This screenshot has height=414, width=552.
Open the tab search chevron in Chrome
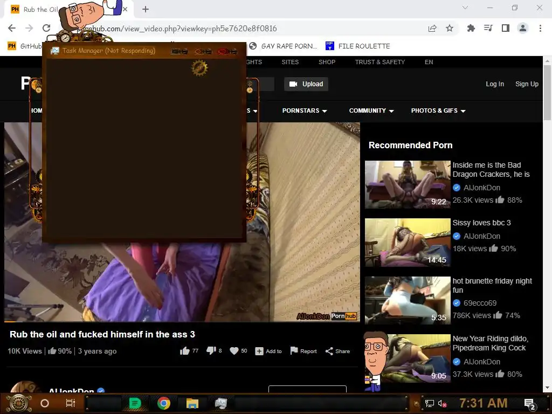tap(465, 8)
